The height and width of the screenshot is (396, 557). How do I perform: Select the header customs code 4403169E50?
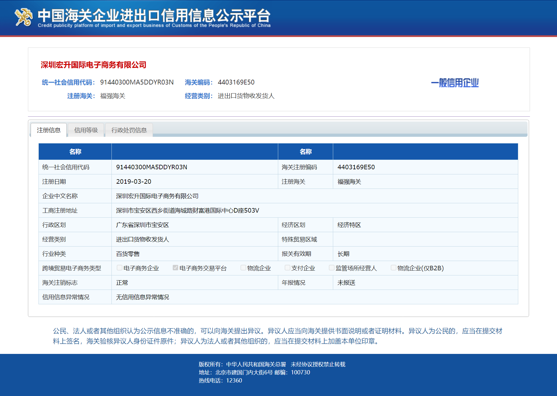(236, 82)
